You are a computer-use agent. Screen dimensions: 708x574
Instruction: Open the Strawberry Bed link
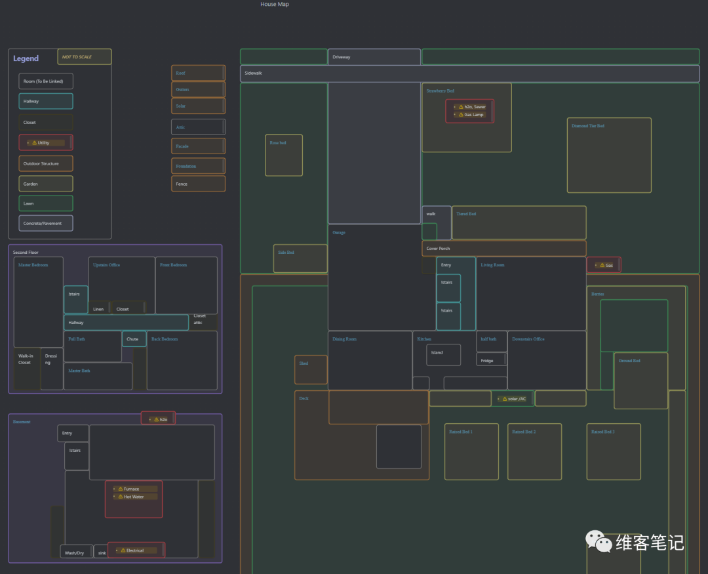pyautogui.click(x=441, y=91)
